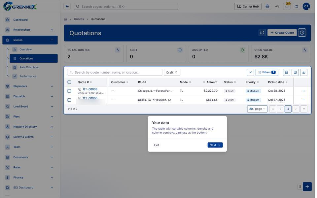Export table with download icon

point(304,72)
